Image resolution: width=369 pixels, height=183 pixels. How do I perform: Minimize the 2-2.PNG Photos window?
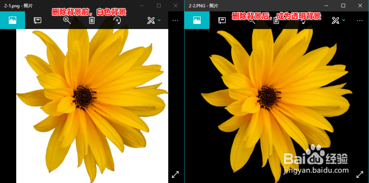[x=326, y=6]
